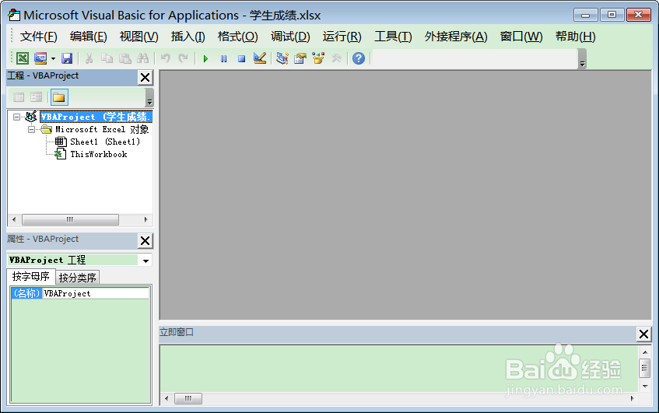This screenshot has height=413, width=659.
Task: Open the 外接程序(A) menu
Action: point(456,37)
